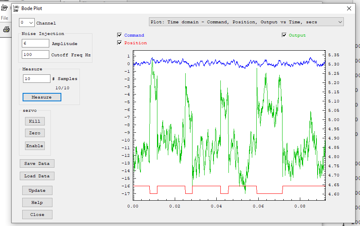Open the Channel number dropdown
This screenshot has width=360, height=226.
pos(27,23)
